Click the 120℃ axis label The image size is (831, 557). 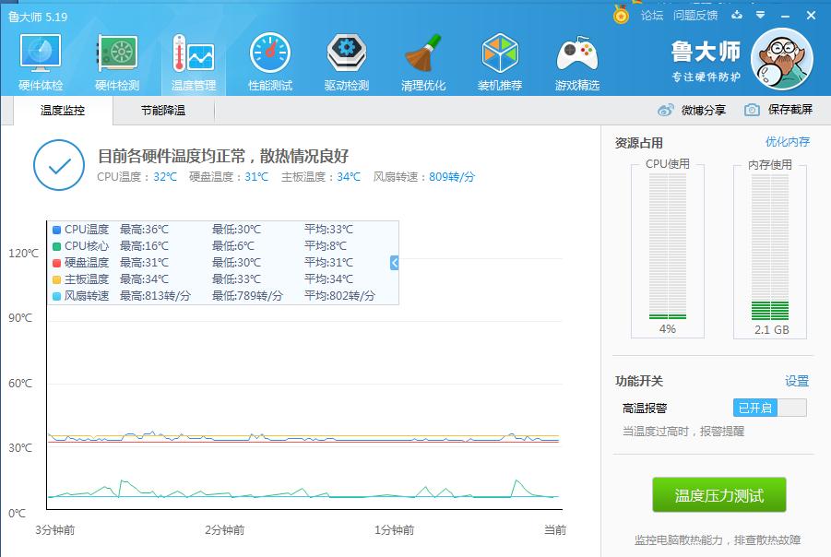click(23, 254)
